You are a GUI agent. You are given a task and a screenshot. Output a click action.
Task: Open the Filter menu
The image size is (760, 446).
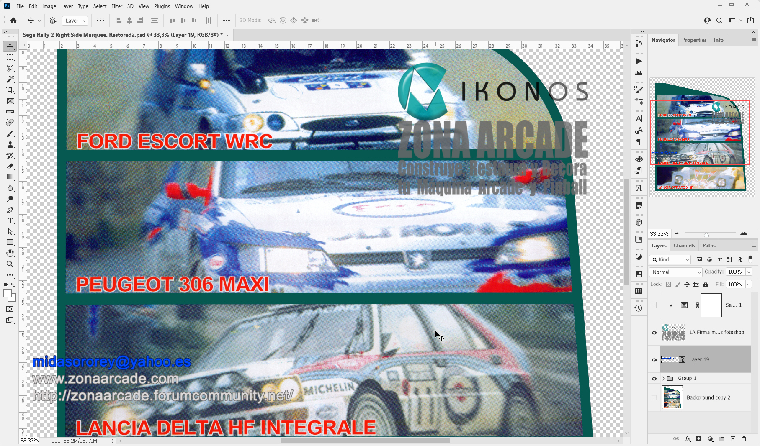[x=117, y=6]
